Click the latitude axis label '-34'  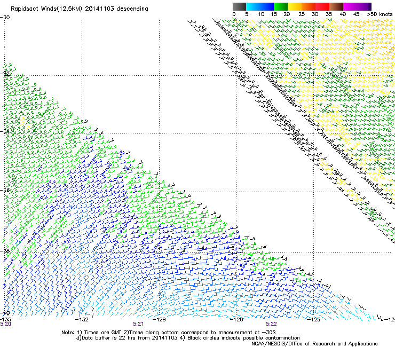coord(5,131)
